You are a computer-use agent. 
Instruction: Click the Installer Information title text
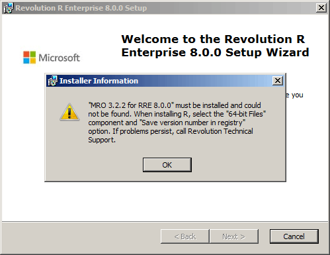click(99, 81)
